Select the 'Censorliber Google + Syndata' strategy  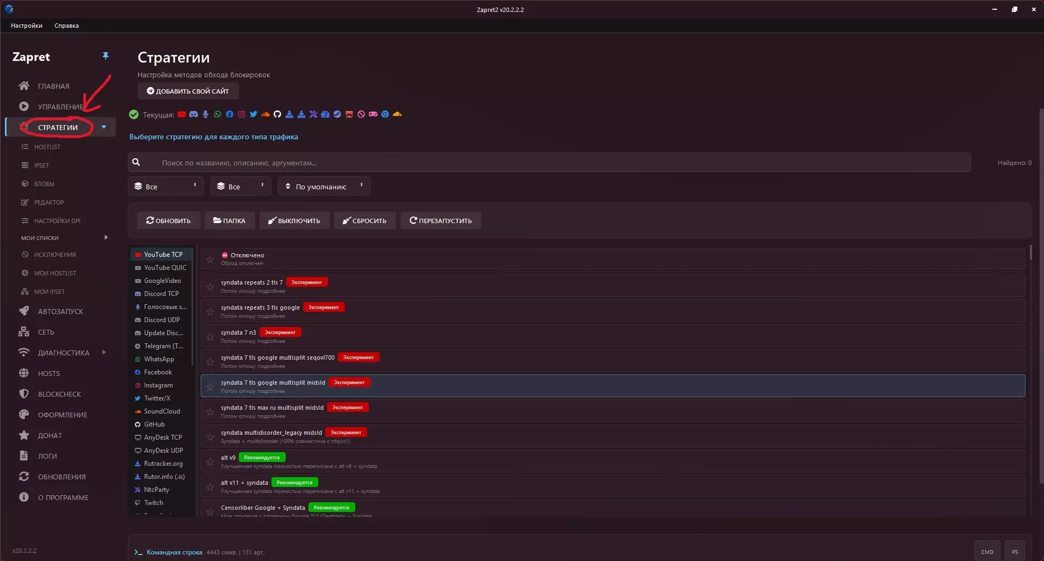click(613, 509)
